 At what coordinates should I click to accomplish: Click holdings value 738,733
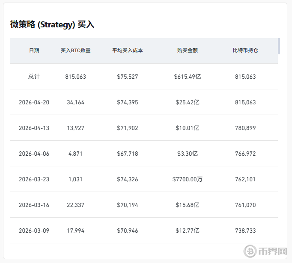245,230
